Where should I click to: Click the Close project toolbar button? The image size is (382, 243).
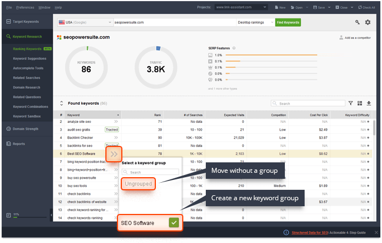coord(341,8)
